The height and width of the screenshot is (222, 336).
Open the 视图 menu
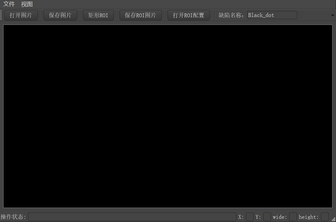tap(27, 4)
